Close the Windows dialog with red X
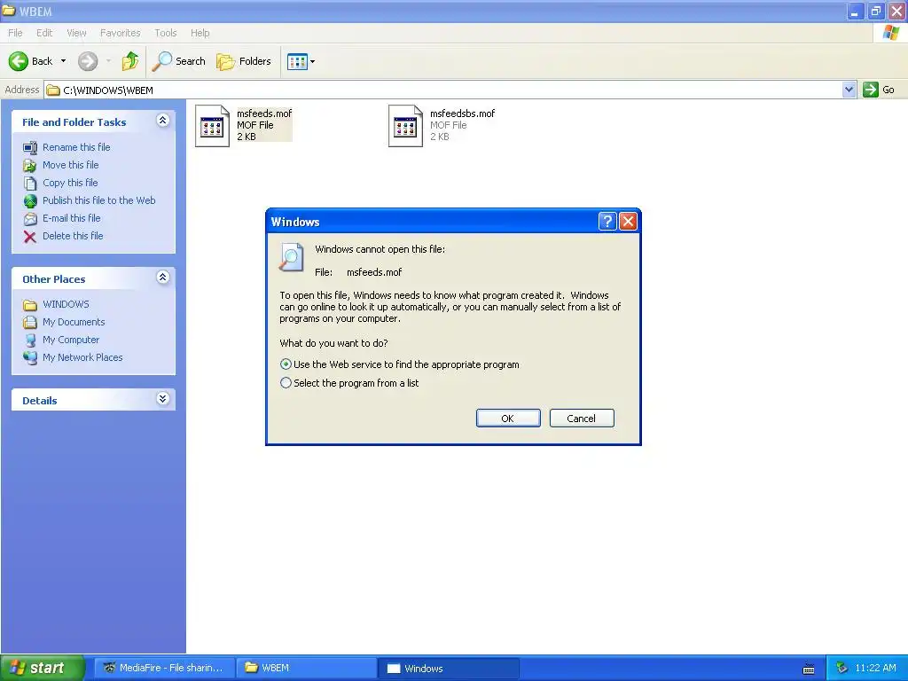 pyautogui.click(x=629, y=221)
